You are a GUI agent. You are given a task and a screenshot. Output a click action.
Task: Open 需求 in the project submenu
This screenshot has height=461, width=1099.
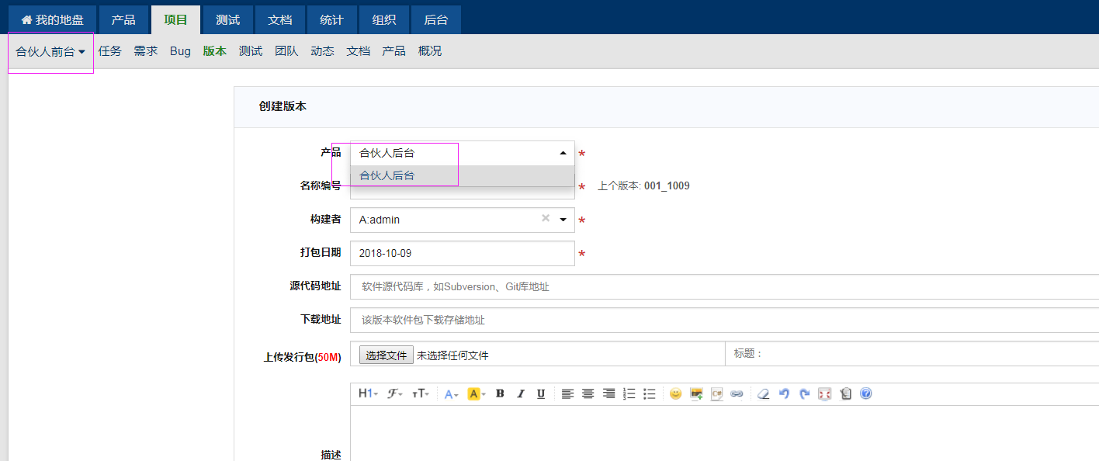tap(146, 51)
